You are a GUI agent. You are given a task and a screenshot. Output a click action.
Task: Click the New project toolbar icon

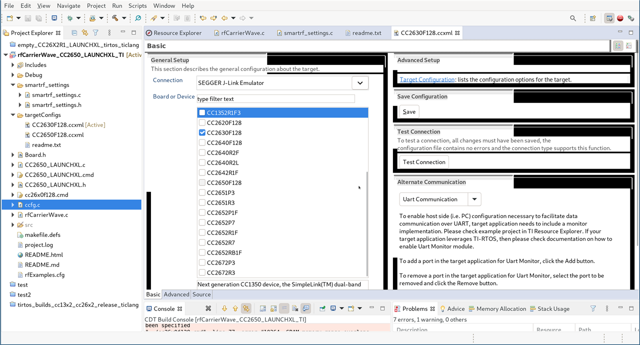pyautogui.click(x=9, y=18)
